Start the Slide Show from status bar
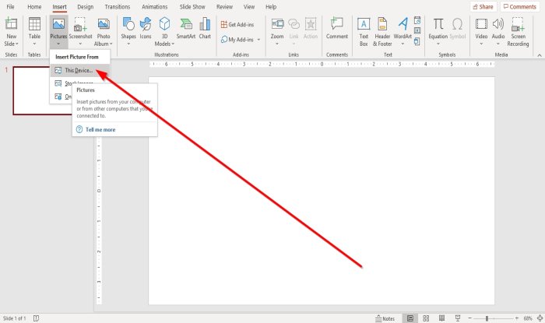 point(458,318)
